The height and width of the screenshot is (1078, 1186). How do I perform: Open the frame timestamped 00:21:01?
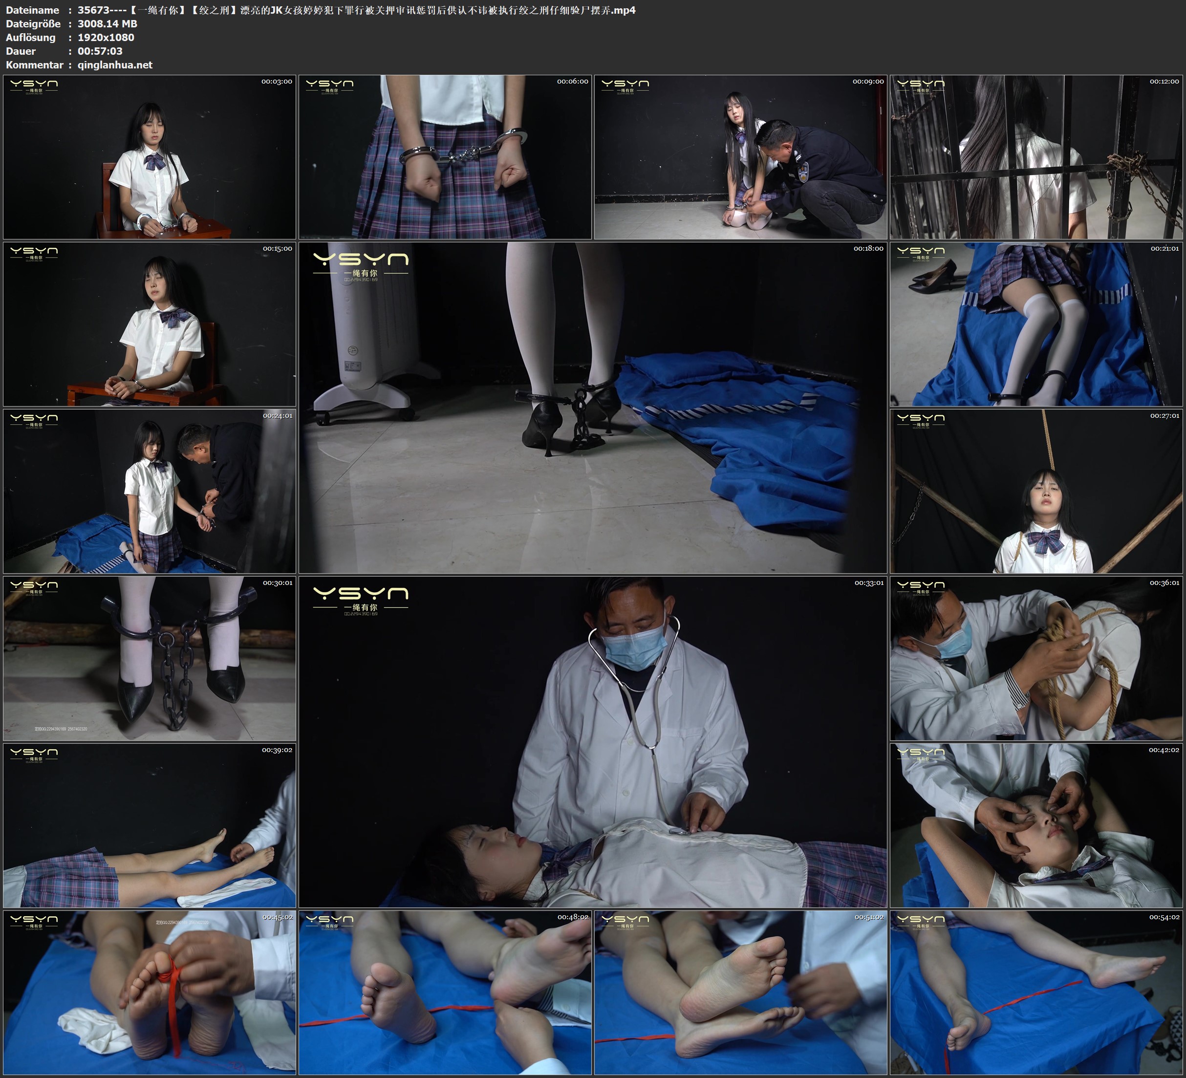[1036, 324]
